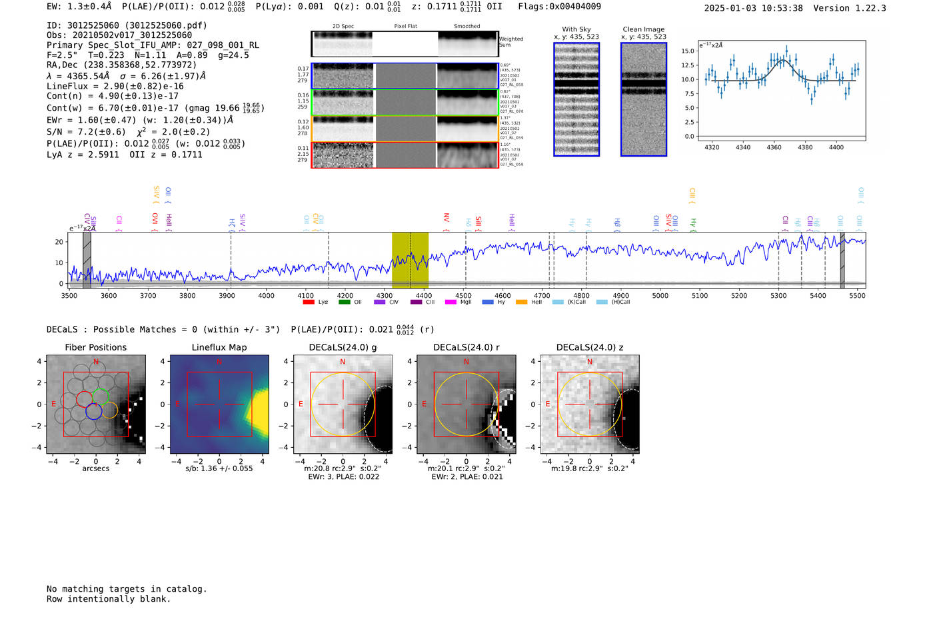Viewport: 933px width, 635px height.
Task: Click the 'Pixel Flat' column header
Action: [406, 26]
